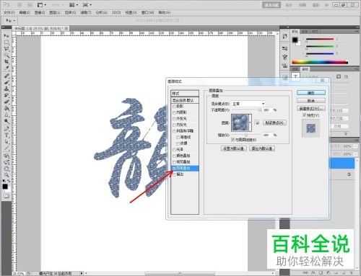Switch to the 调整 Adjustments tab
Screen dimensions: 361x276
[x=295, y=69]
